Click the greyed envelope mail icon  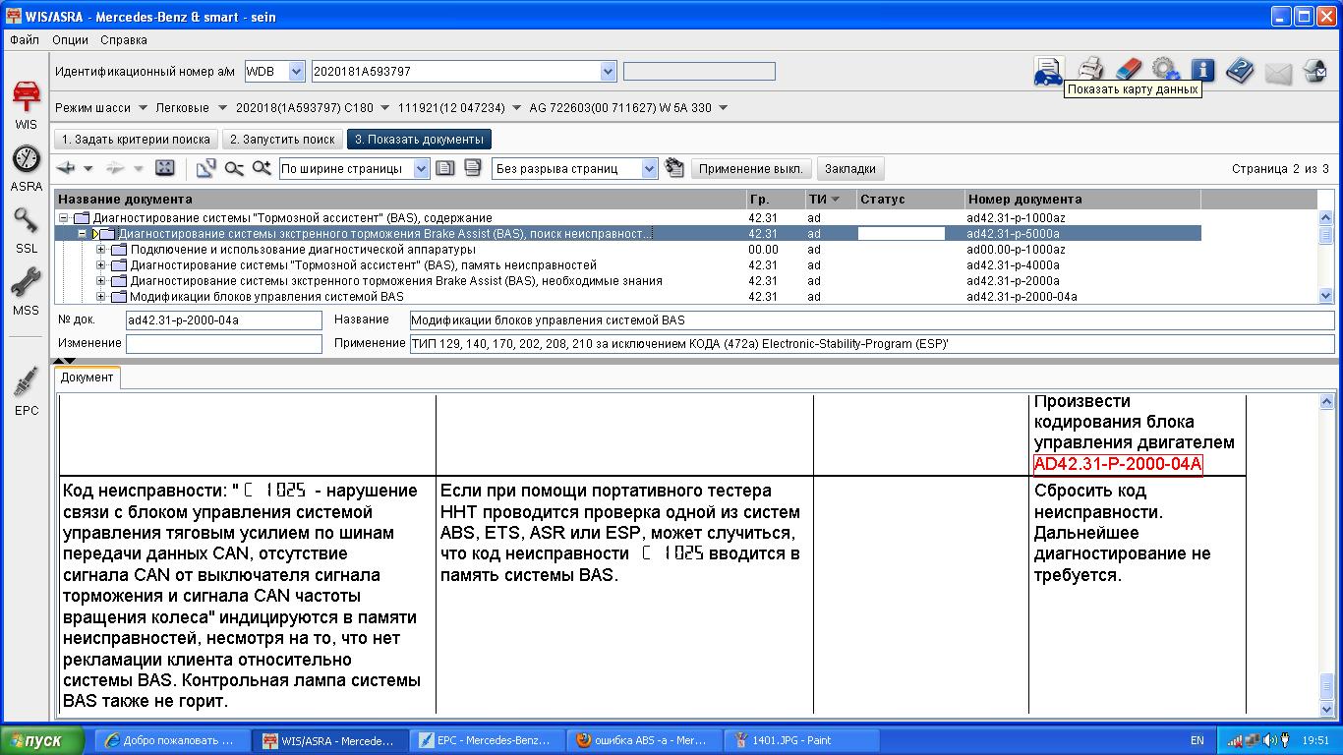point(1277,73)
